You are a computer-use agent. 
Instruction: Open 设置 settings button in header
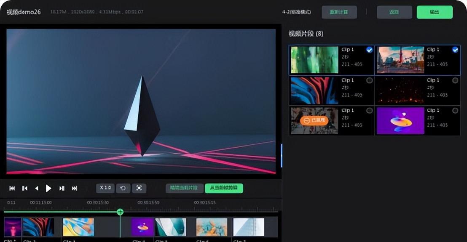click(395, 12)
